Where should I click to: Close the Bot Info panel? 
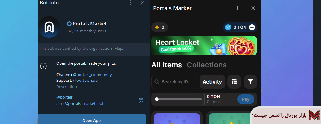pyautogui.click(x=142, y=3)
